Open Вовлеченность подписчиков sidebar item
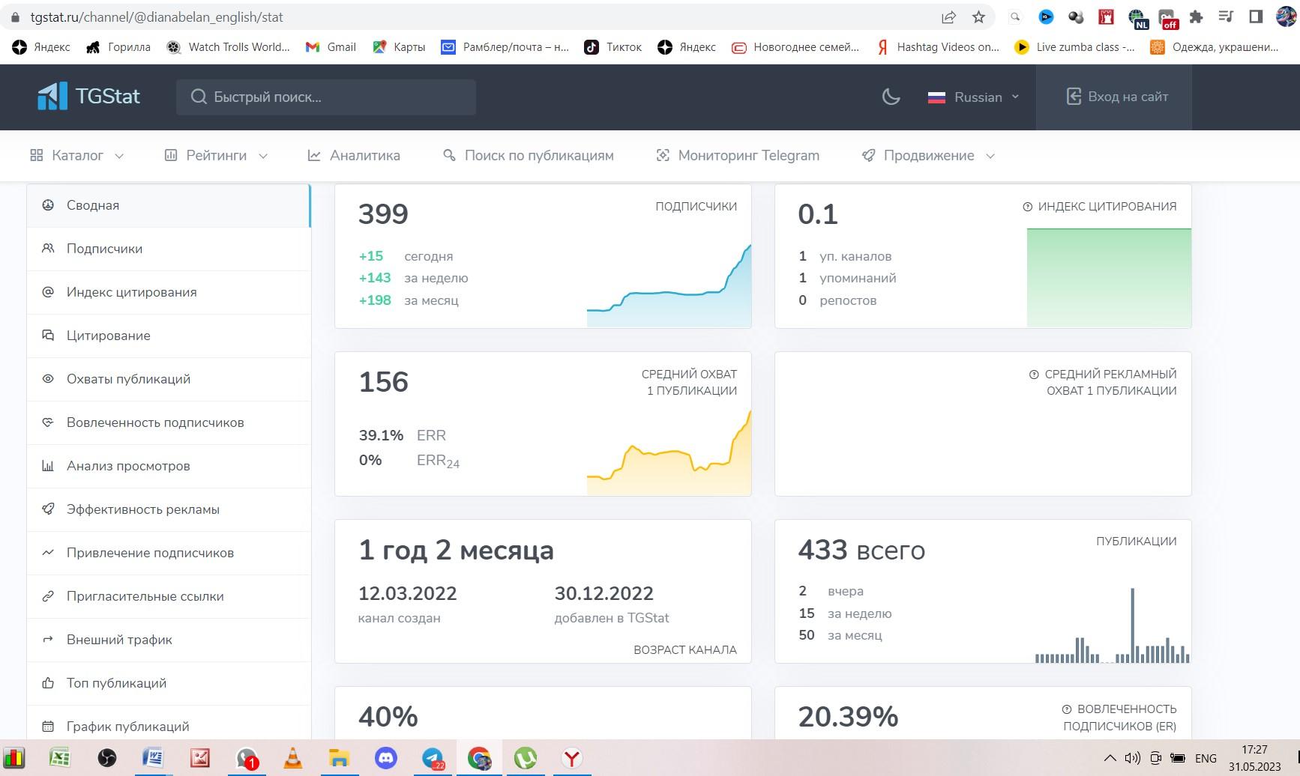This screenshot has width=1300, height=776. [169, 422]
